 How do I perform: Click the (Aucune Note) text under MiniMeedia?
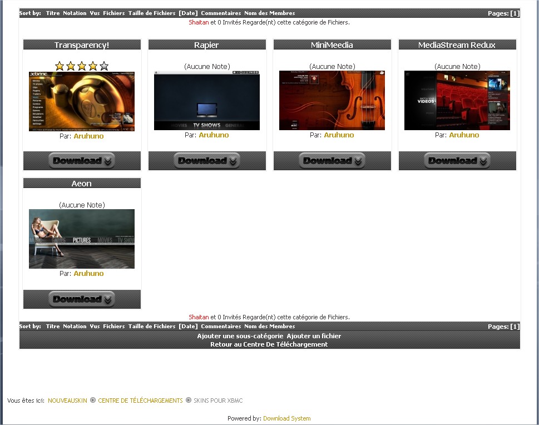click(x=332, y=66)
